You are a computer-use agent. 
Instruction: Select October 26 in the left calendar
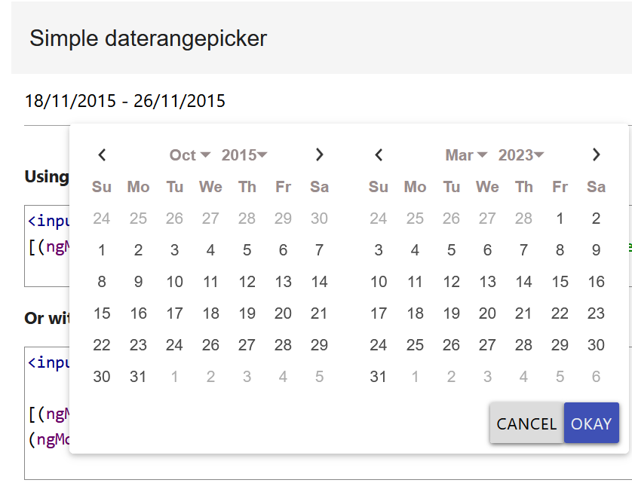[x=210, y=344]
